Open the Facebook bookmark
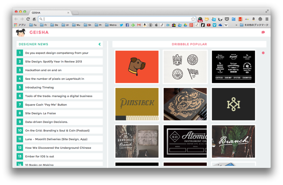The height and width of the screenshot is (185, 283). [x=127, y=25]
